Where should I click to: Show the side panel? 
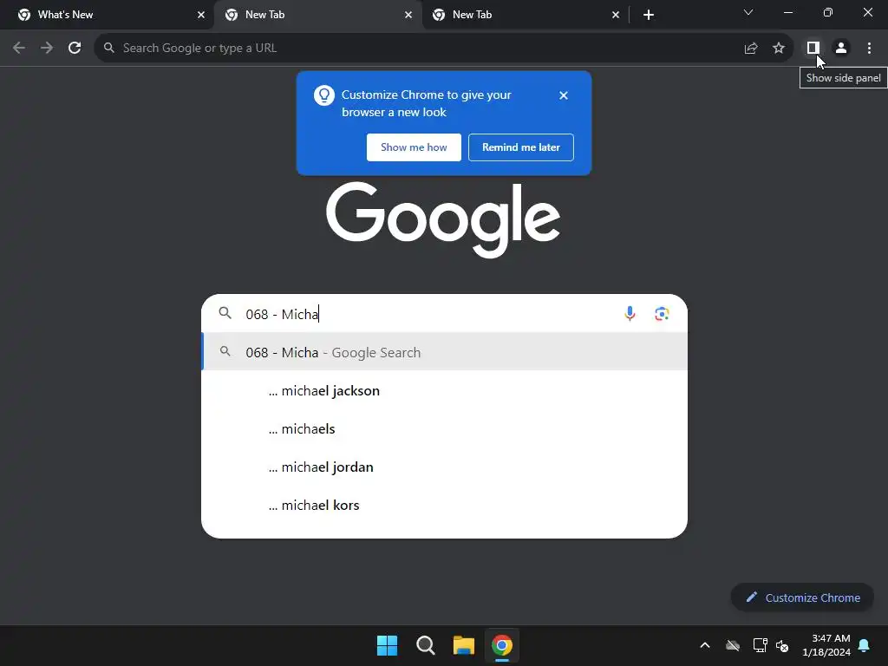click(x=813, y=49)
